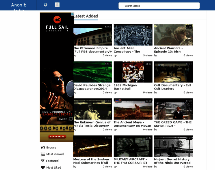Click 'The Ancient Maya - Documentary' title
This screenshot has height=170, width=215.
tap(132, 124)
